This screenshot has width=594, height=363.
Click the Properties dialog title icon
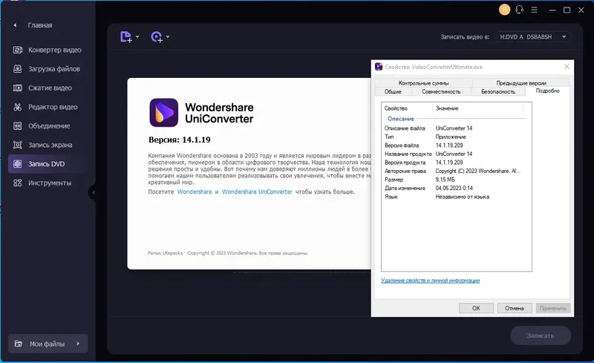pyautogui.click(x=379, y=67)
